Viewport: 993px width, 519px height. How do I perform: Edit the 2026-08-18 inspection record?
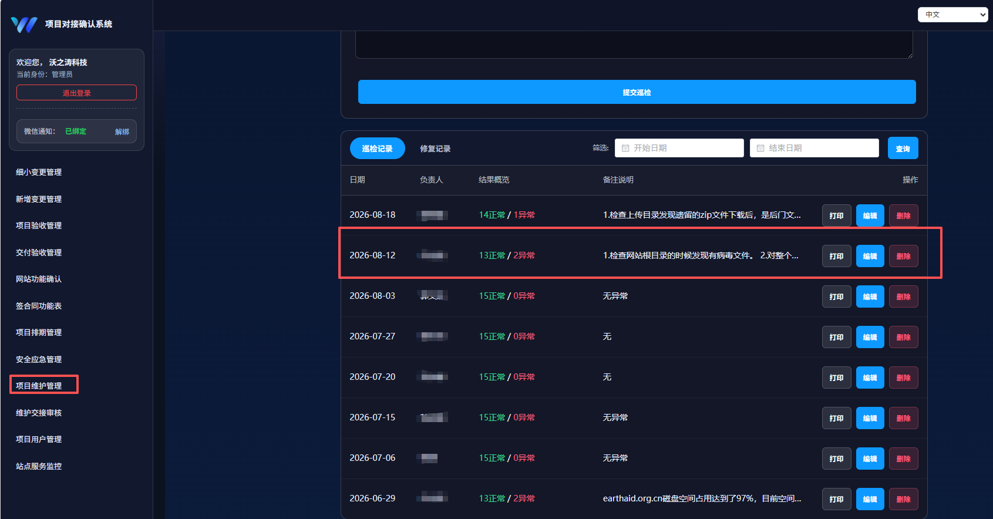point(870,215)
